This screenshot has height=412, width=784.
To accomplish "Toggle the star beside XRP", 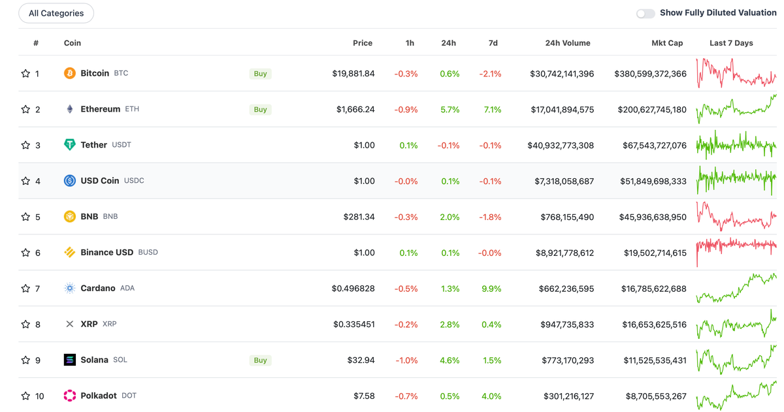I will click(x=25, y=324).
